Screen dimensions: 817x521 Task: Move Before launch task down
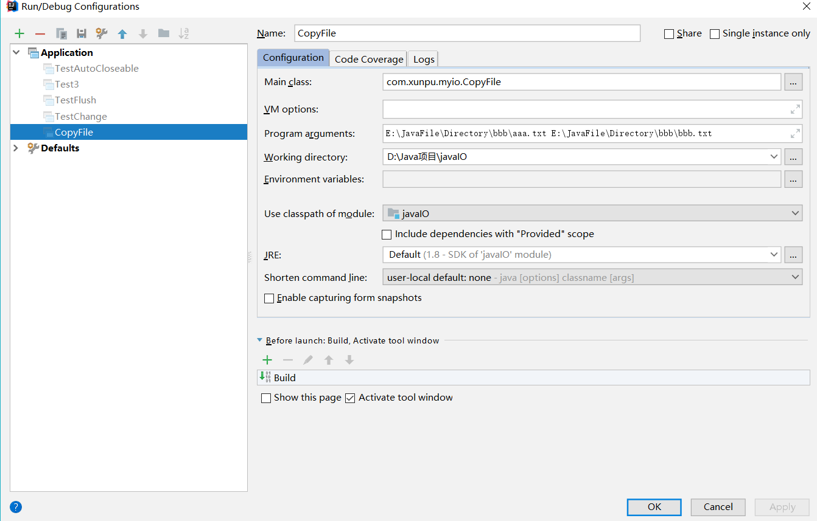click(349, 360)
